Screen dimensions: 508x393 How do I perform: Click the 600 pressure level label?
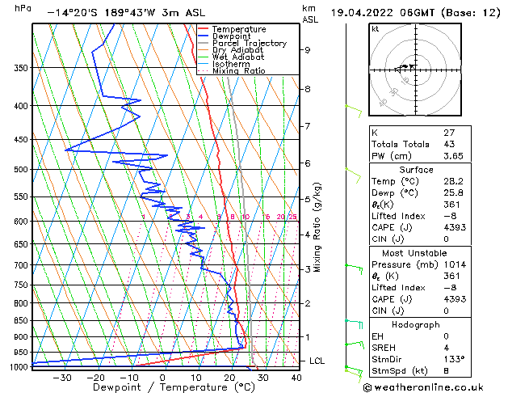coord(21,222)
